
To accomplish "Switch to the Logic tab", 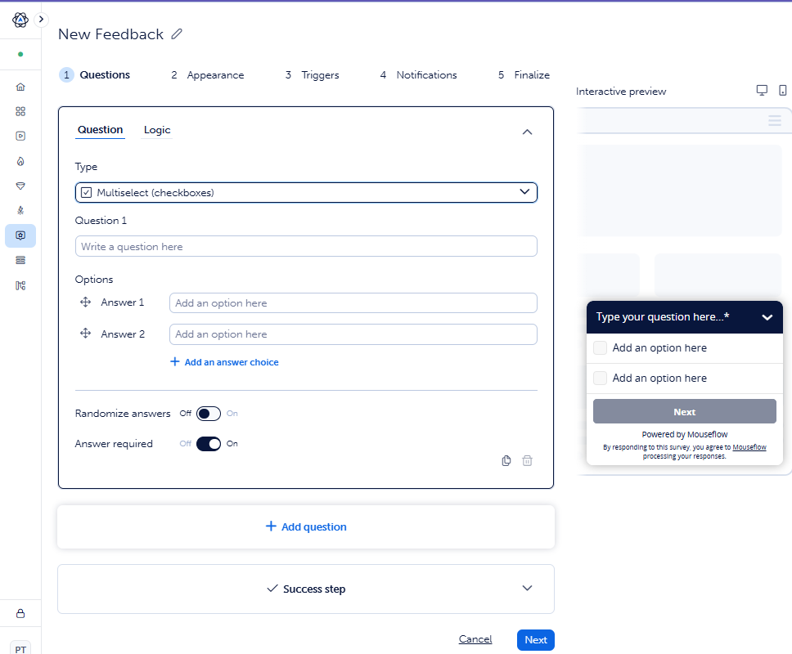I will [157, 130].
